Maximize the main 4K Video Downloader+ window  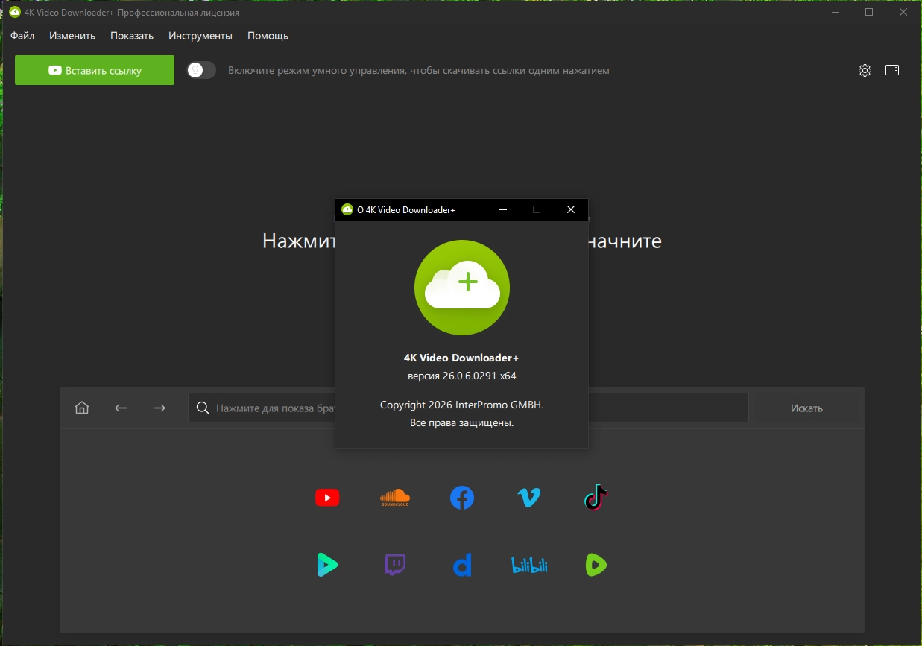click(869, 13)
